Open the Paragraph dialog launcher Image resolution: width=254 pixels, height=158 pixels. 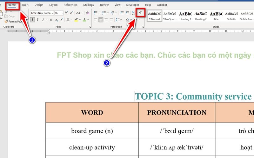(x=143, y=27)
